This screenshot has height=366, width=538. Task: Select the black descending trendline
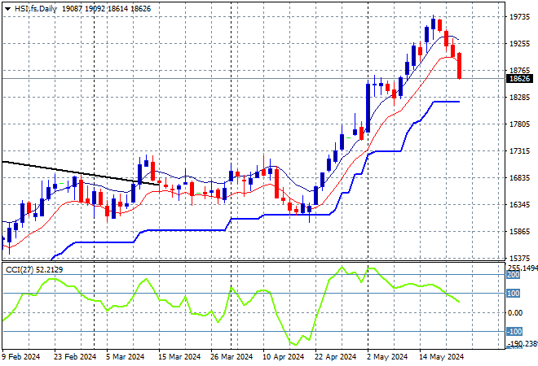(x=80, y=173)
